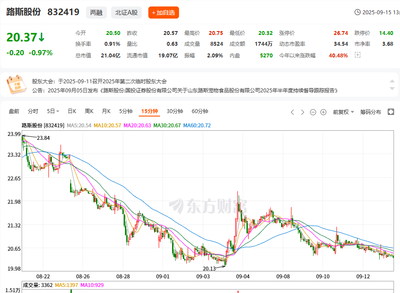
Task: Zoom out chart with minus icon
Action: [313, 112]
